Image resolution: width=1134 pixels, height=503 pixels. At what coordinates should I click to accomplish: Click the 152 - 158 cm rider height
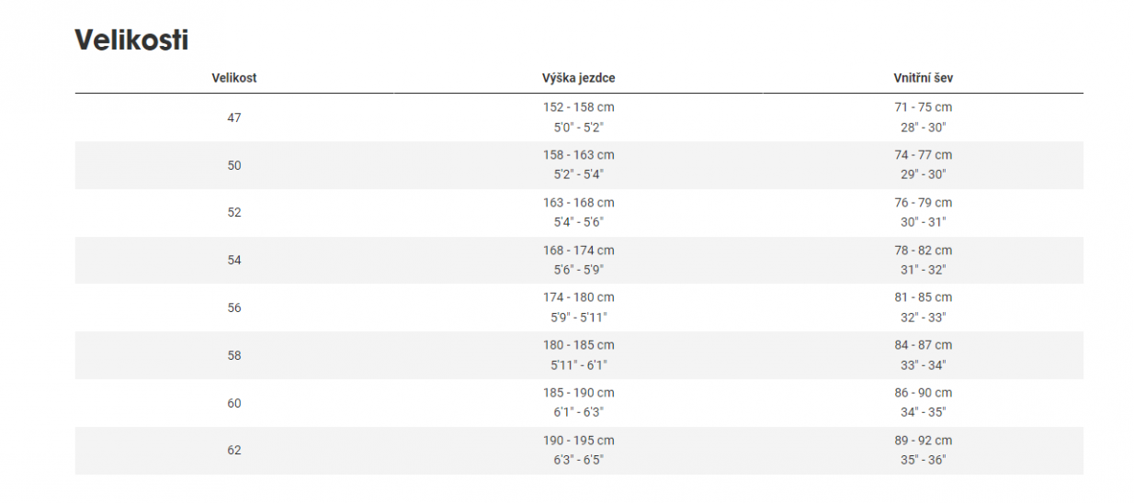pyautogui.click(x=578, y=107)
